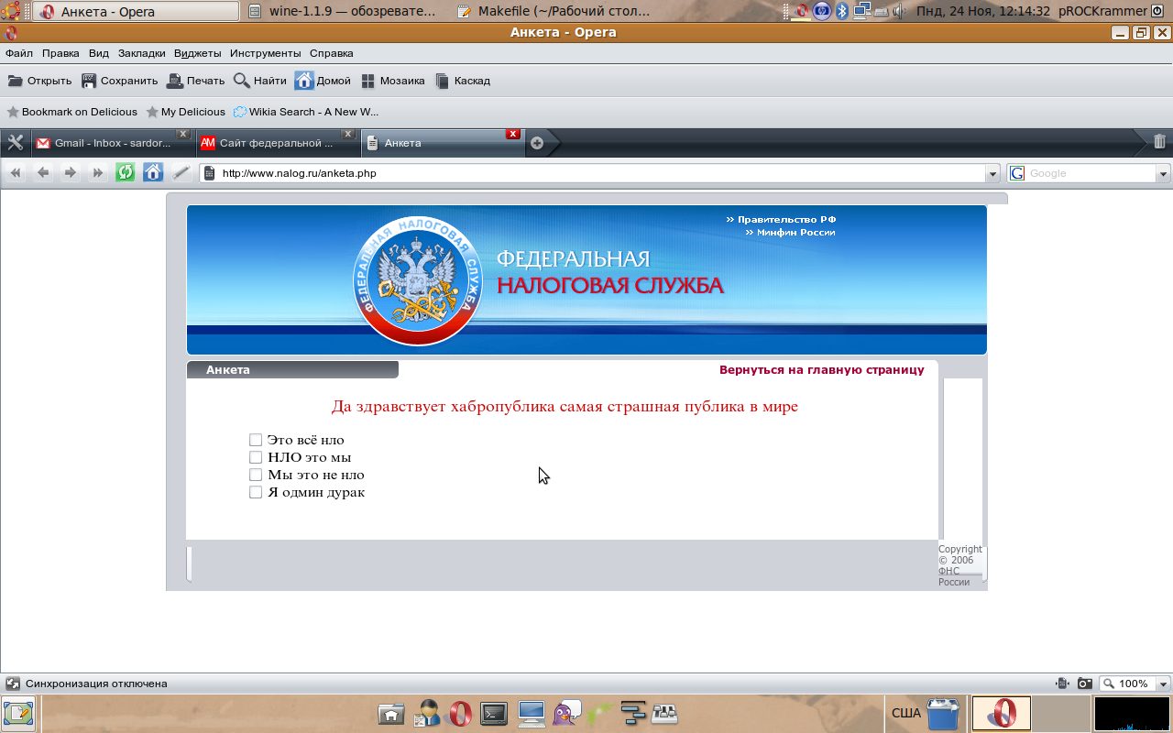
Task: Click the synchronization status icon
Action: 13,684
